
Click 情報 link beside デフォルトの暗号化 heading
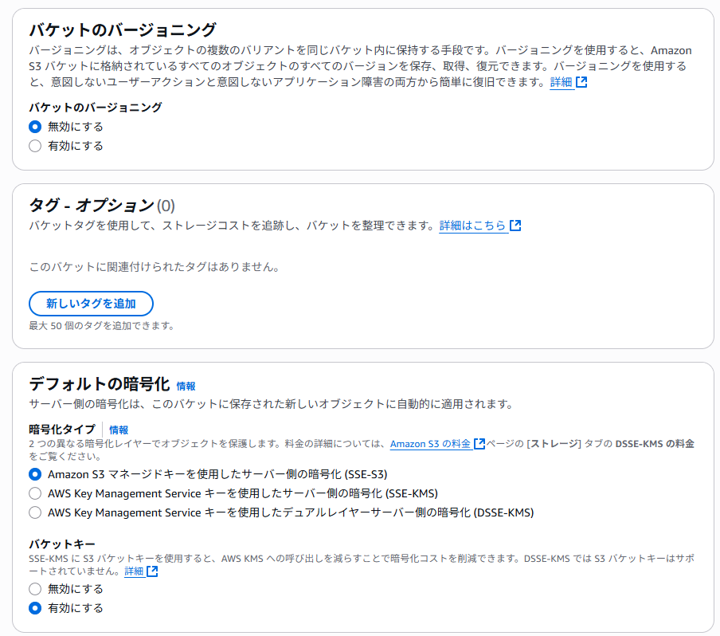186,386
